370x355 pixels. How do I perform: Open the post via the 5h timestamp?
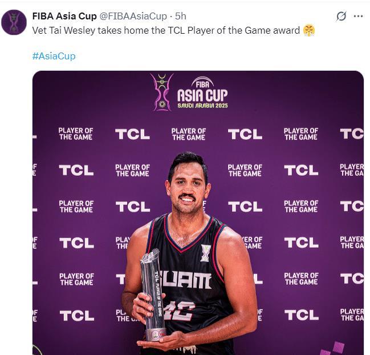(181, 16)
